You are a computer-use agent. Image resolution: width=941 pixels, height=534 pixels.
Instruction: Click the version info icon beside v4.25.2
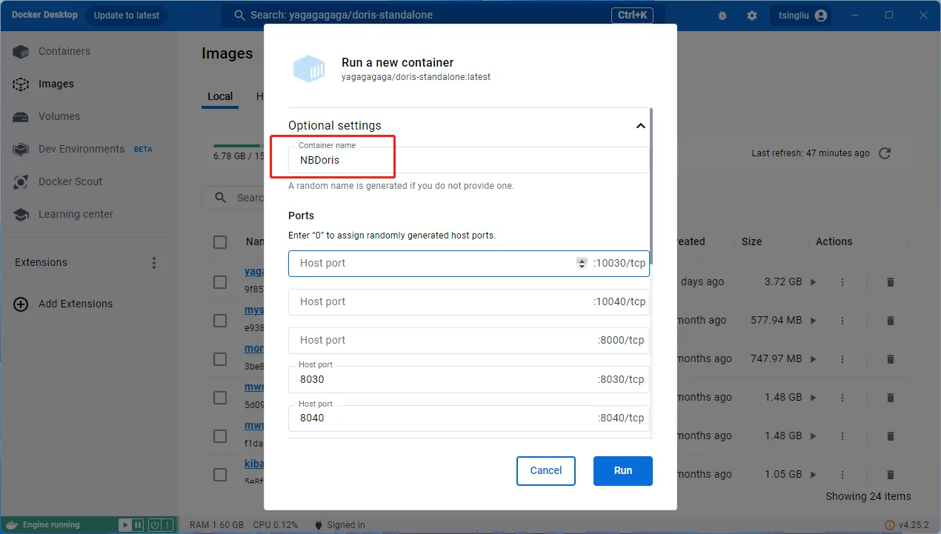coord(891,525)
